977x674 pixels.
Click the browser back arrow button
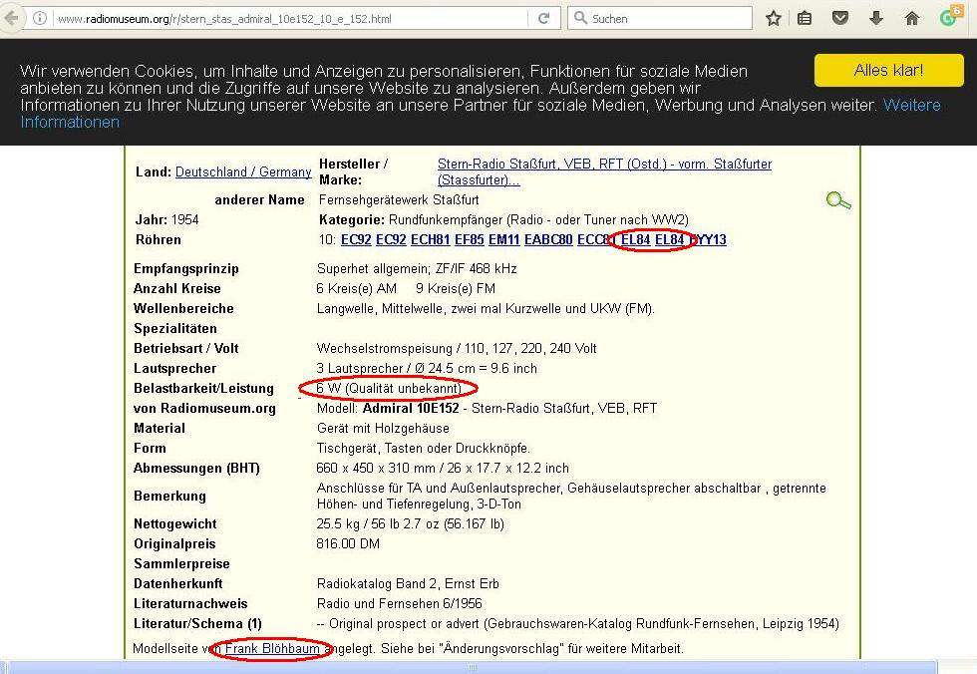[x=11, y=18]
